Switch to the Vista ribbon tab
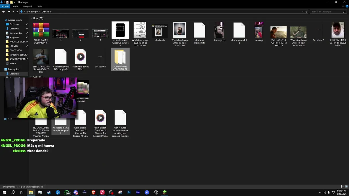This screenshot has width=349, height=196. 40,6
